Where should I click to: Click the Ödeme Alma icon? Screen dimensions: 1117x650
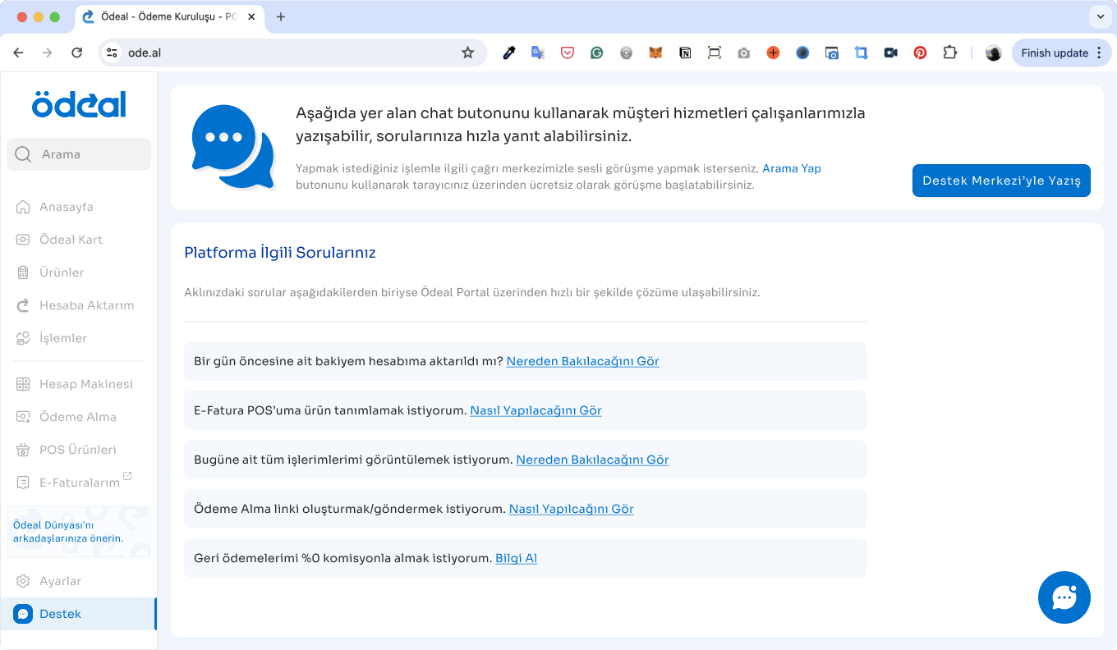pos(23,417)
